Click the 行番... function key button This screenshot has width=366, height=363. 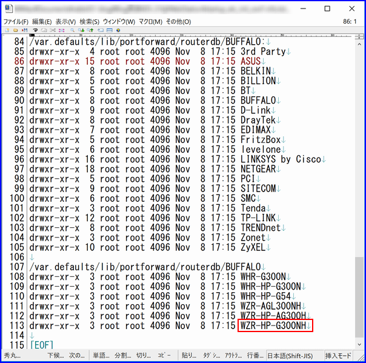click(255, 356)
